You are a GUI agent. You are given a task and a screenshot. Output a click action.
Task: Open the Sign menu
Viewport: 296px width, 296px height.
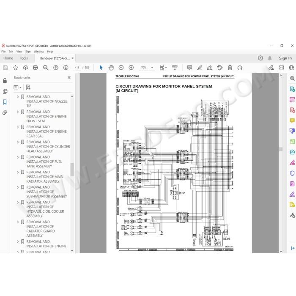(x=28, y=52)
